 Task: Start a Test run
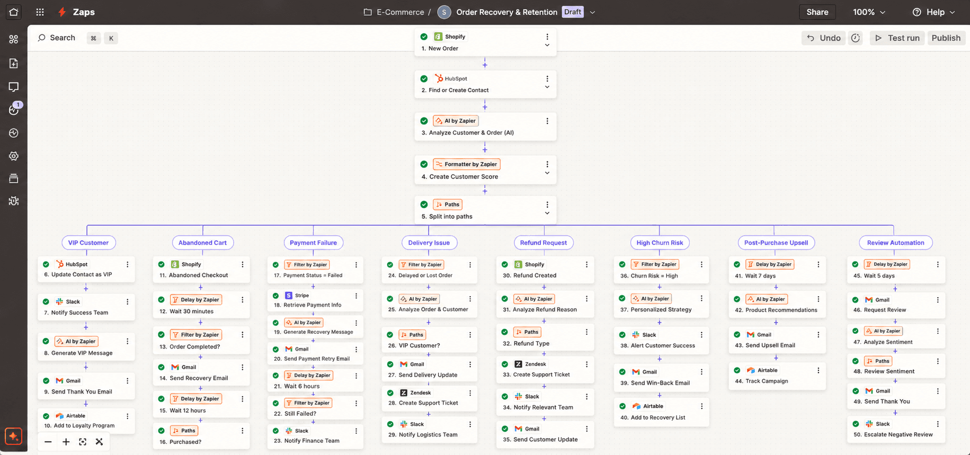coord(897,38)
